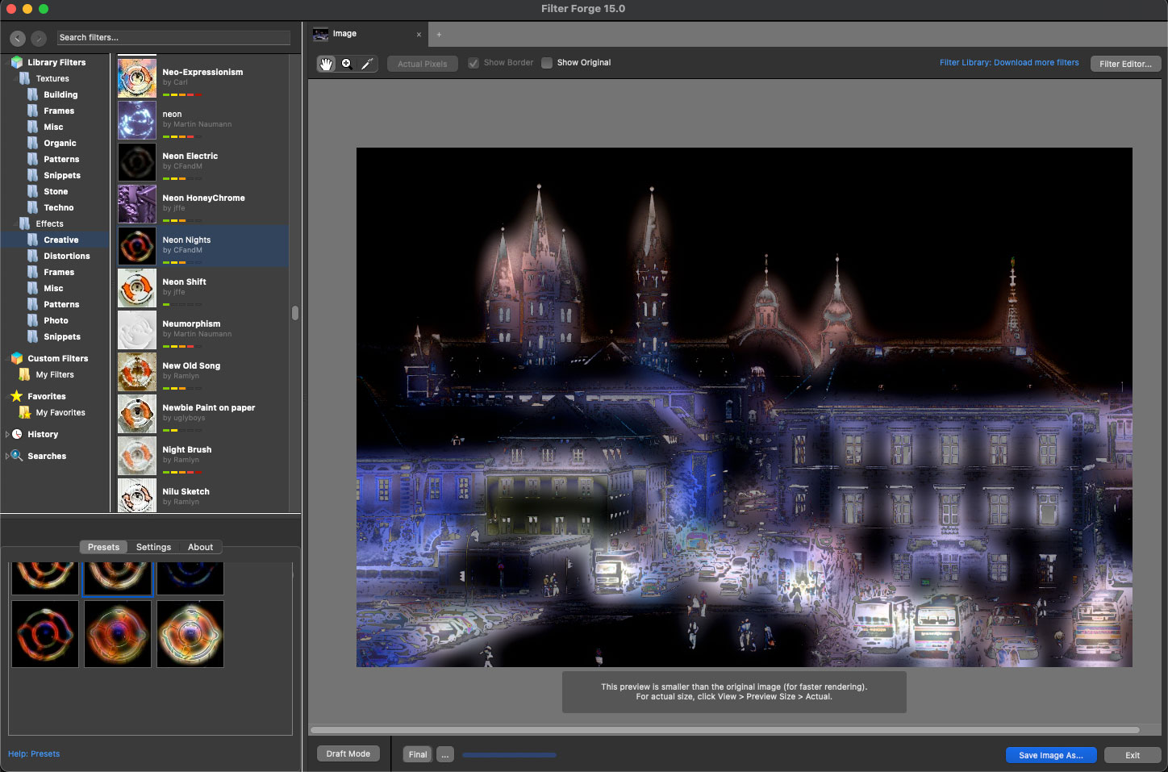This screenshot has width=1168, height=772.
Task: Enable the Show Original checkbox
Action: pos(547,63)
